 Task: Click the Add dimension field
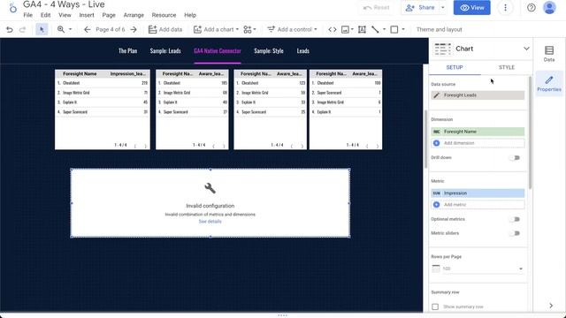click(478, 143)
